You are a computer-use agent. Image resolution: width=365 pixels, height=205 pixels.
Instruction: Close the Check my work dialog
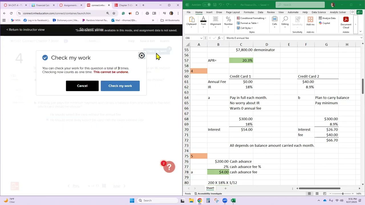142,56
